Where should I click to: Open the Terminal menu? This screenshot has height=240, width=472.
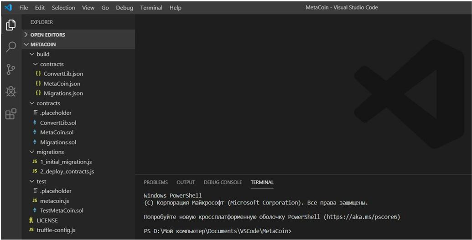tap(151, 8)
